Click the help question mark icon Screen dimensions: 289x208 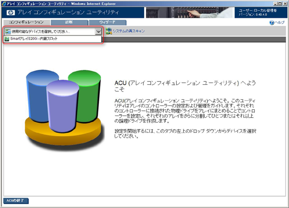tap(272, 23)
